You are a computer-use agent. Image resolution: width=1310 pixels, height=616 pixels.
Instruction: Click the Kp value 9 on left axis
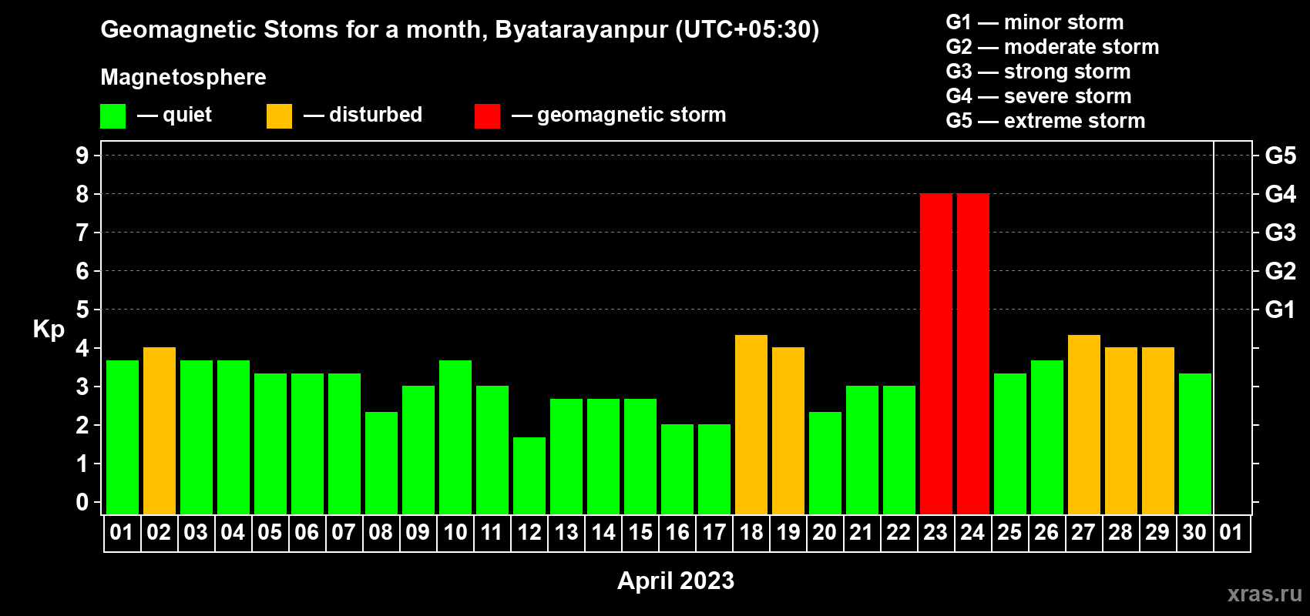(82, 156)
